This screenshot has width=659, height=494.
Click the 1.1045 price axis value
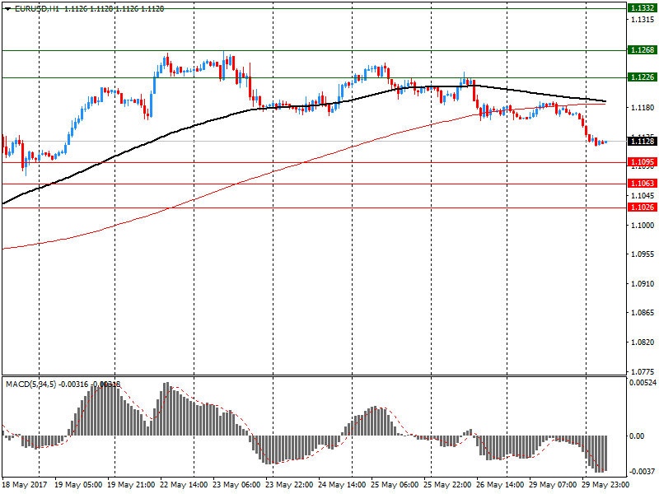[x=643, y=195]
